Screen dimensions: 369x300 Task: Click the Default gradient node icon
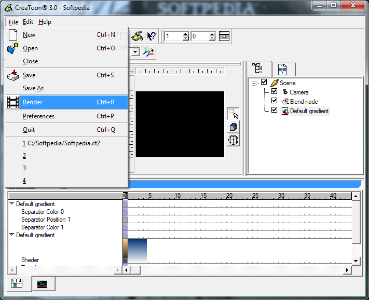pos(285,111)
